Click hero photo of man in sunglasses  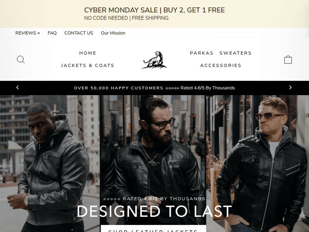click(257, 164)
